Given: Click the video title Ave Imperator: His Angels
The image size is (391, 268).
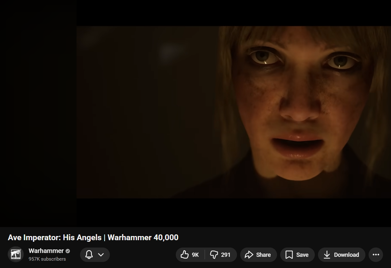Looking at the screenshot, I should [x=93, y=238].
